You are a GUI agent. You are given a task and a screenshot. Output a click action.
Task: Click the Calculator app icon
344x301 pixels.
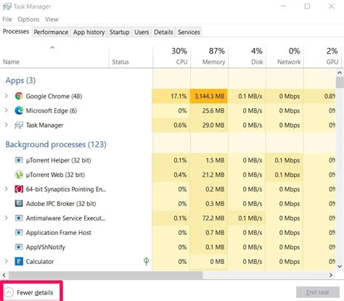pos(19,262)
